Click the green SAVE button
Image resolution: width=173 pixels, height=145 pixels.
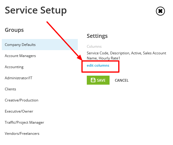[98, 80]
